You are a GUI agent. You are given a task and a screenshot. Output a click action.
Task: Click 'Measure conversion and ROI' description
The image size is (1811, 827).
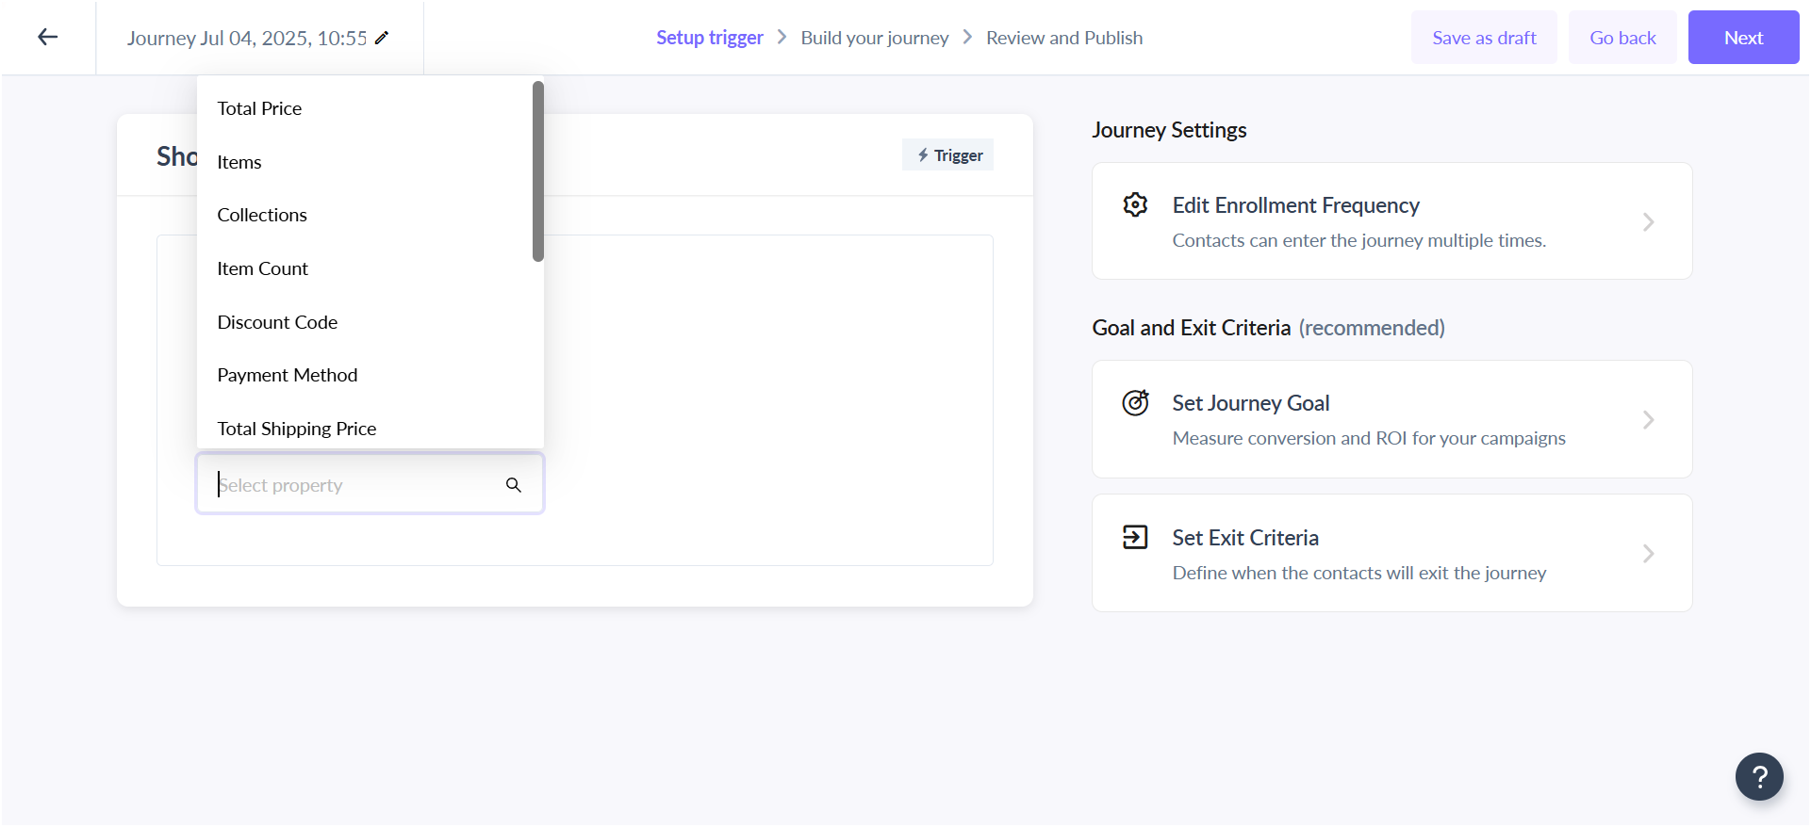pyautogui.click(x=1369, y=438)
